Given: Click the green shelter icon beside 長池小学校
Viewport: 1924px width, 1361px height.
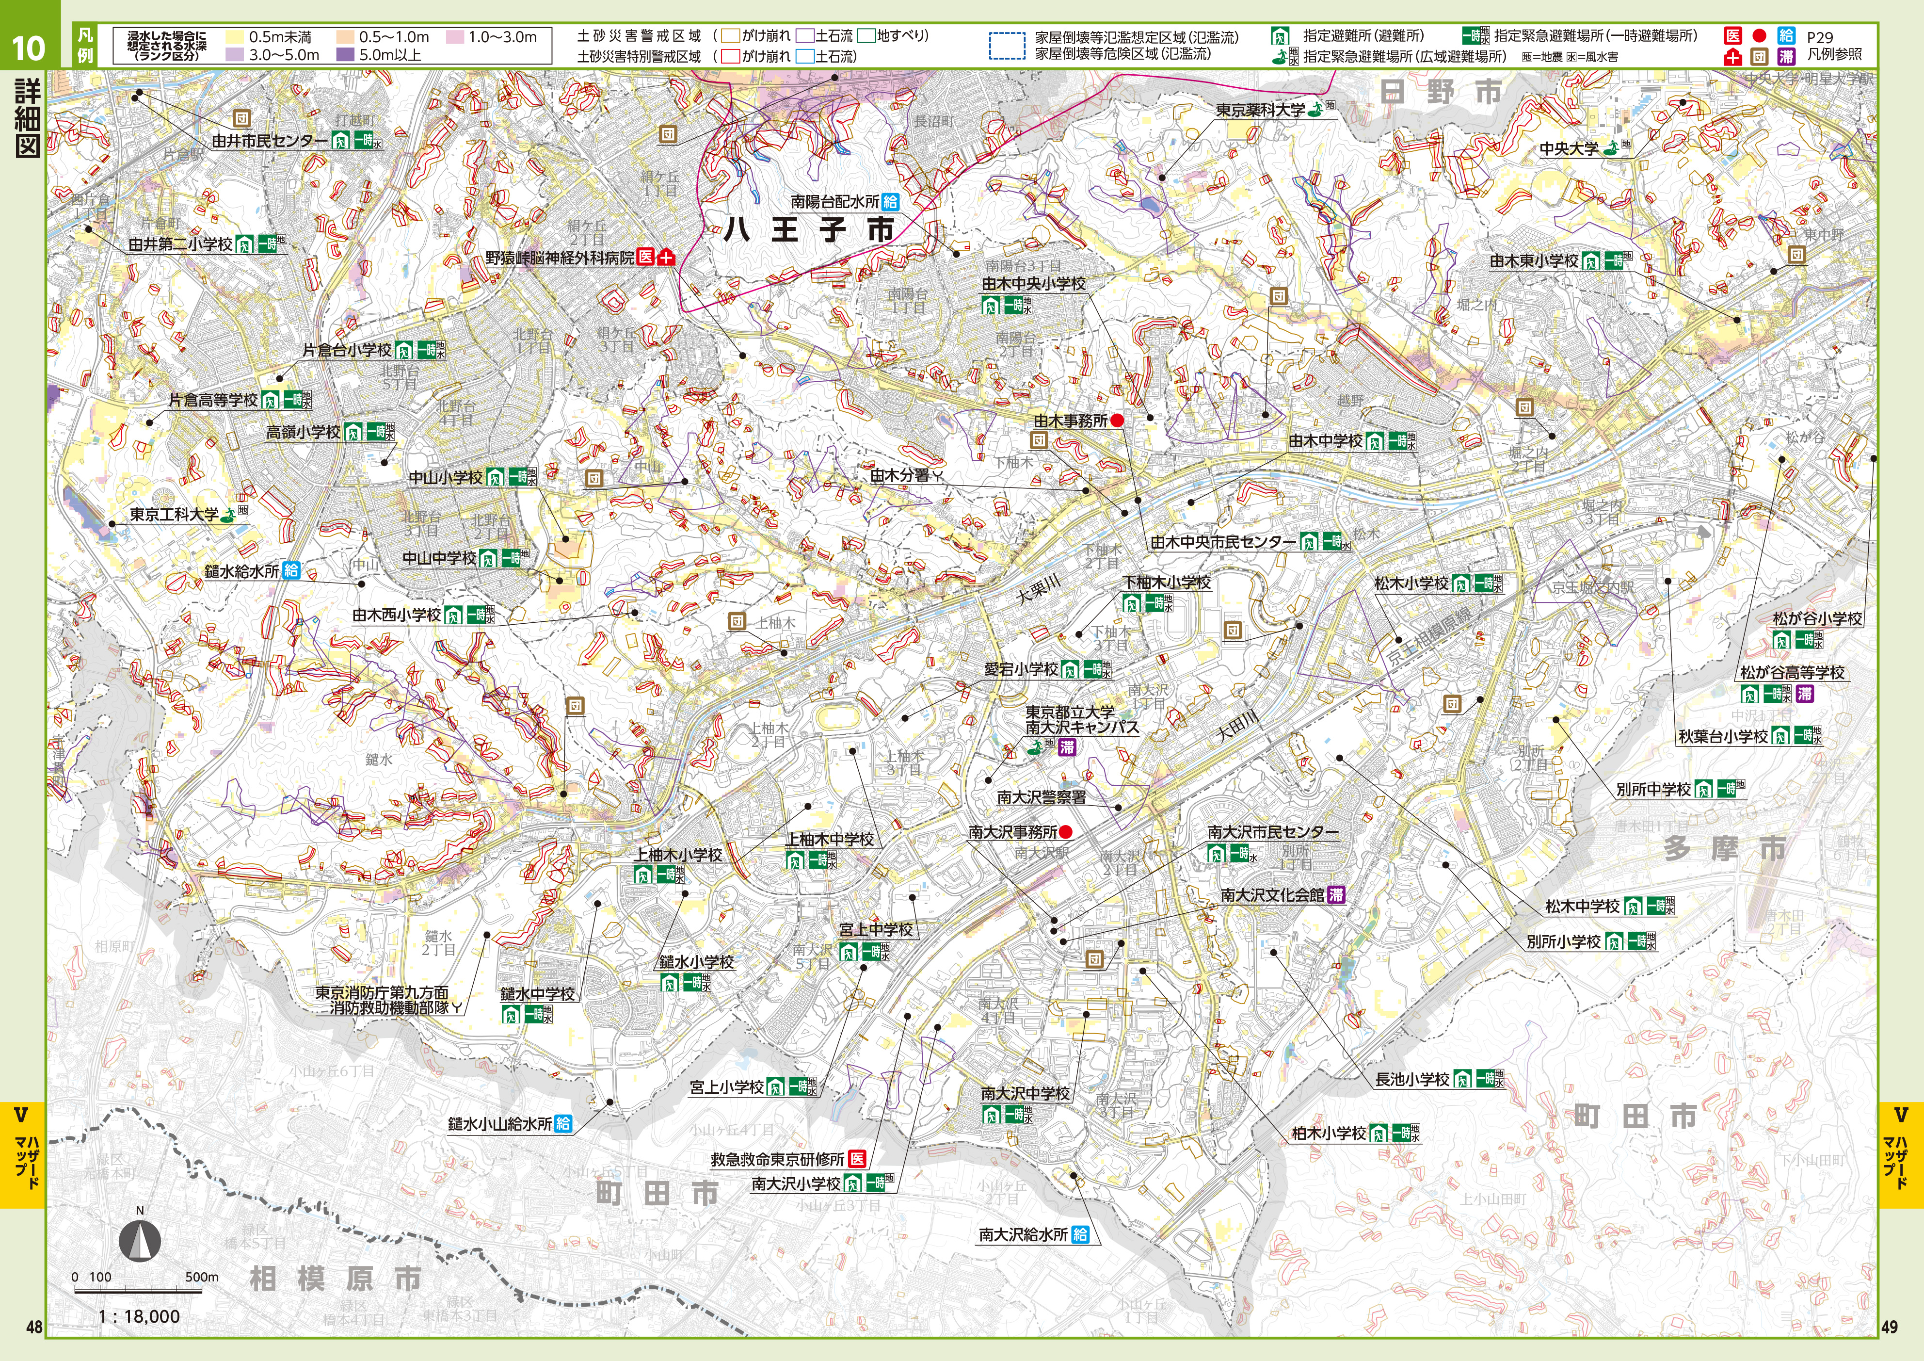Looking at the screenshot, I should [1462, 1079].
